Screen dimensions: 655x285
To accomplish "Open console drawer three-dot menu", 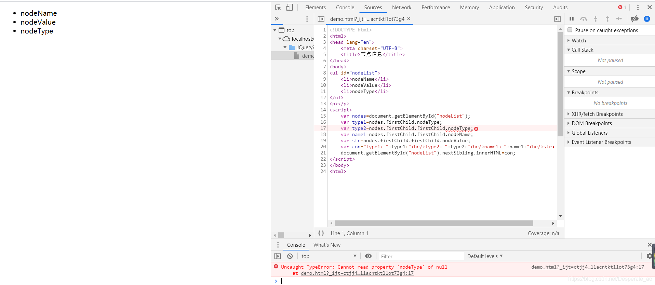I will click(278, 245).
